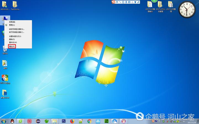
Task: Open the green notepad editor taskbar icon
Action: point(81,121)
